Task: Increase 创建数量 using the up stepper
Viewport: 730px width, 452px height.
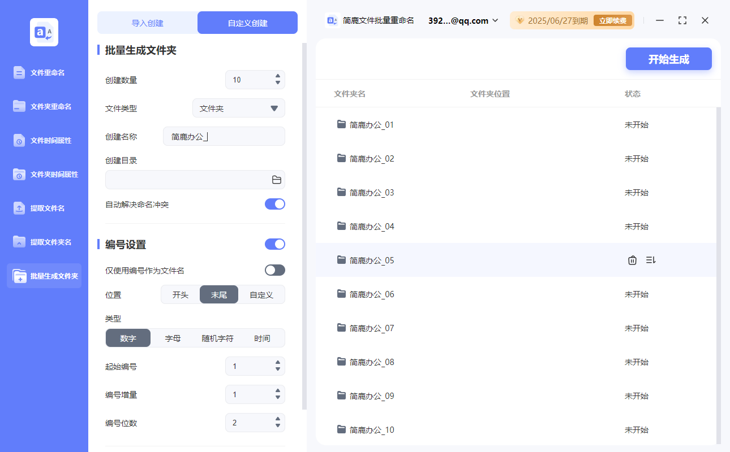Action: tap(278, 76)
